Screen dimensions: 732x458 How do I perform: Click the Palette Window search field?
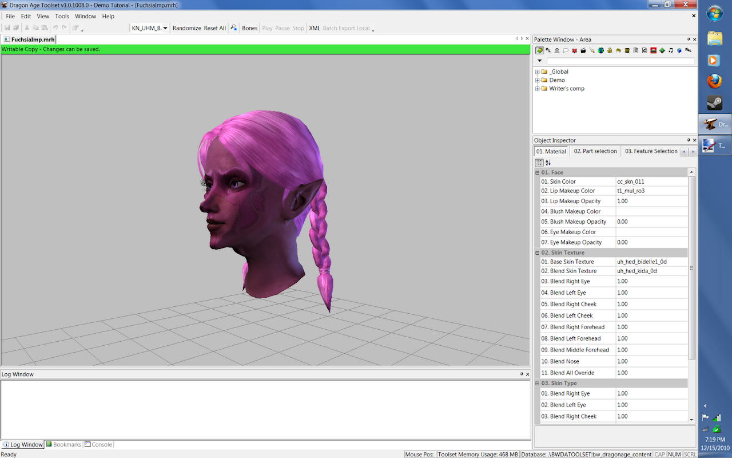[x=620, y=61]
